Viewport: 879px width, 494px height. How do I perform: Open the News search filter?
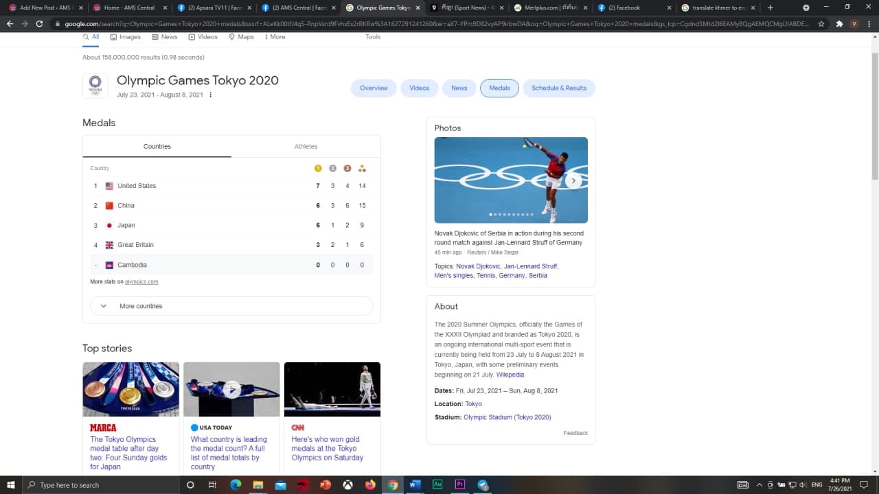[164, 37]
